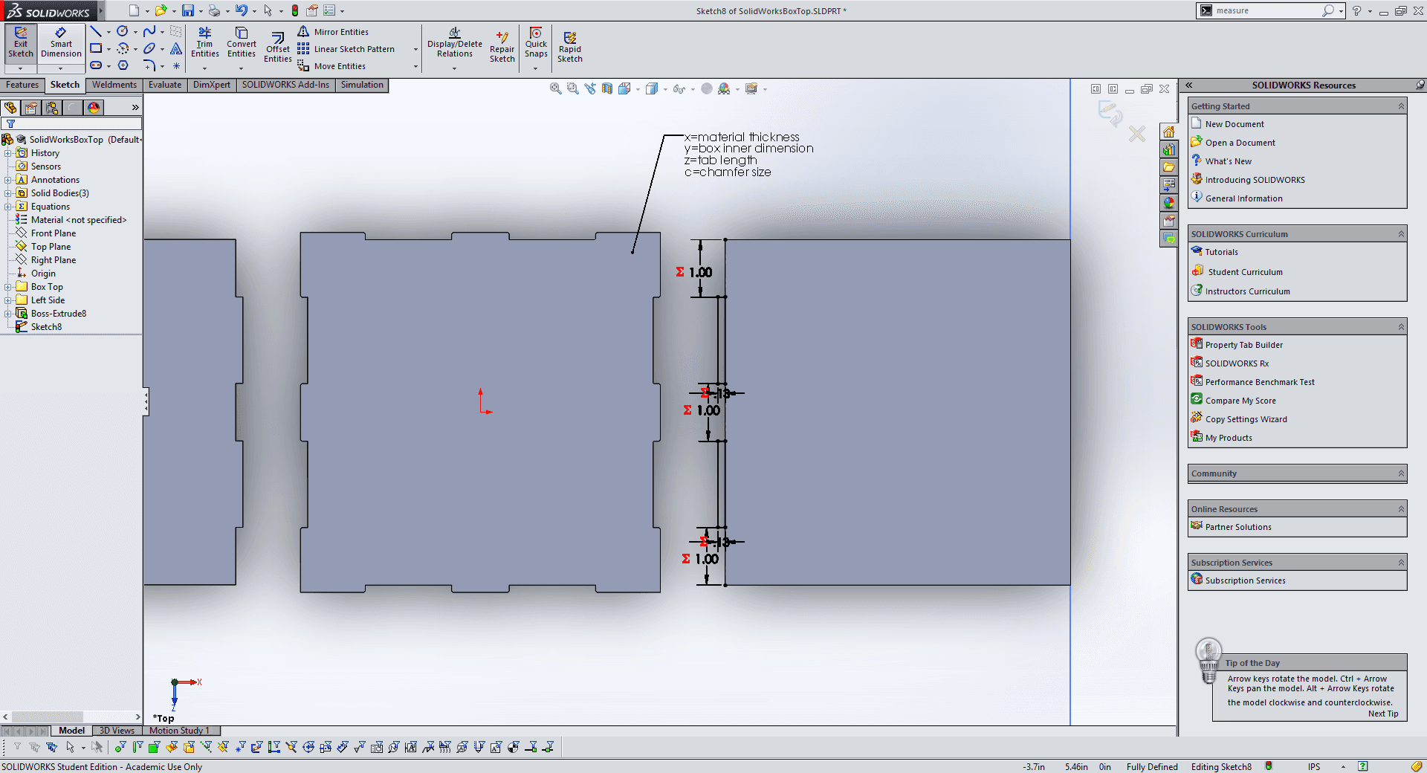1427x773 pixels.
Task: Activate Rapid Sketch
Action: pyautogui.click(x=570, y=47)
